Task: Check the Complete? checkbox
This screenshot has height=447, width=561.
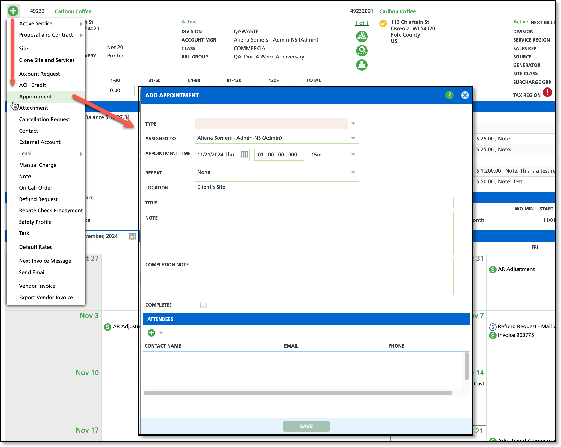Action: 203,305
